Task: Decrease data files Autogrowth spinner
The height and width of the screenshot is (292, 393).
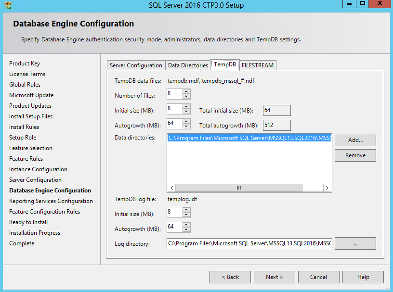Action: (186, 126)
